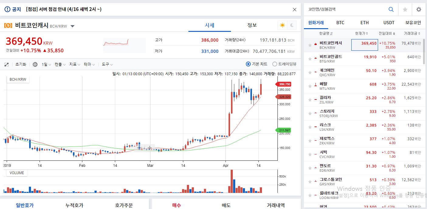The height and width of the screenshot is (209, 427).
Task: Click the VOLUME panel label
Action: pos(17,173)
